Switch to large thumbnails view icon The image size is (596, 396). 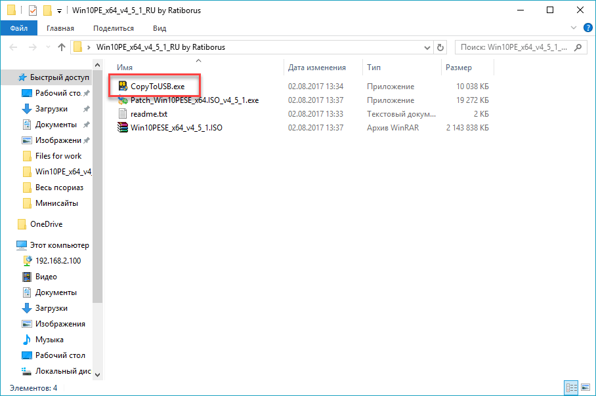(585, 387)
